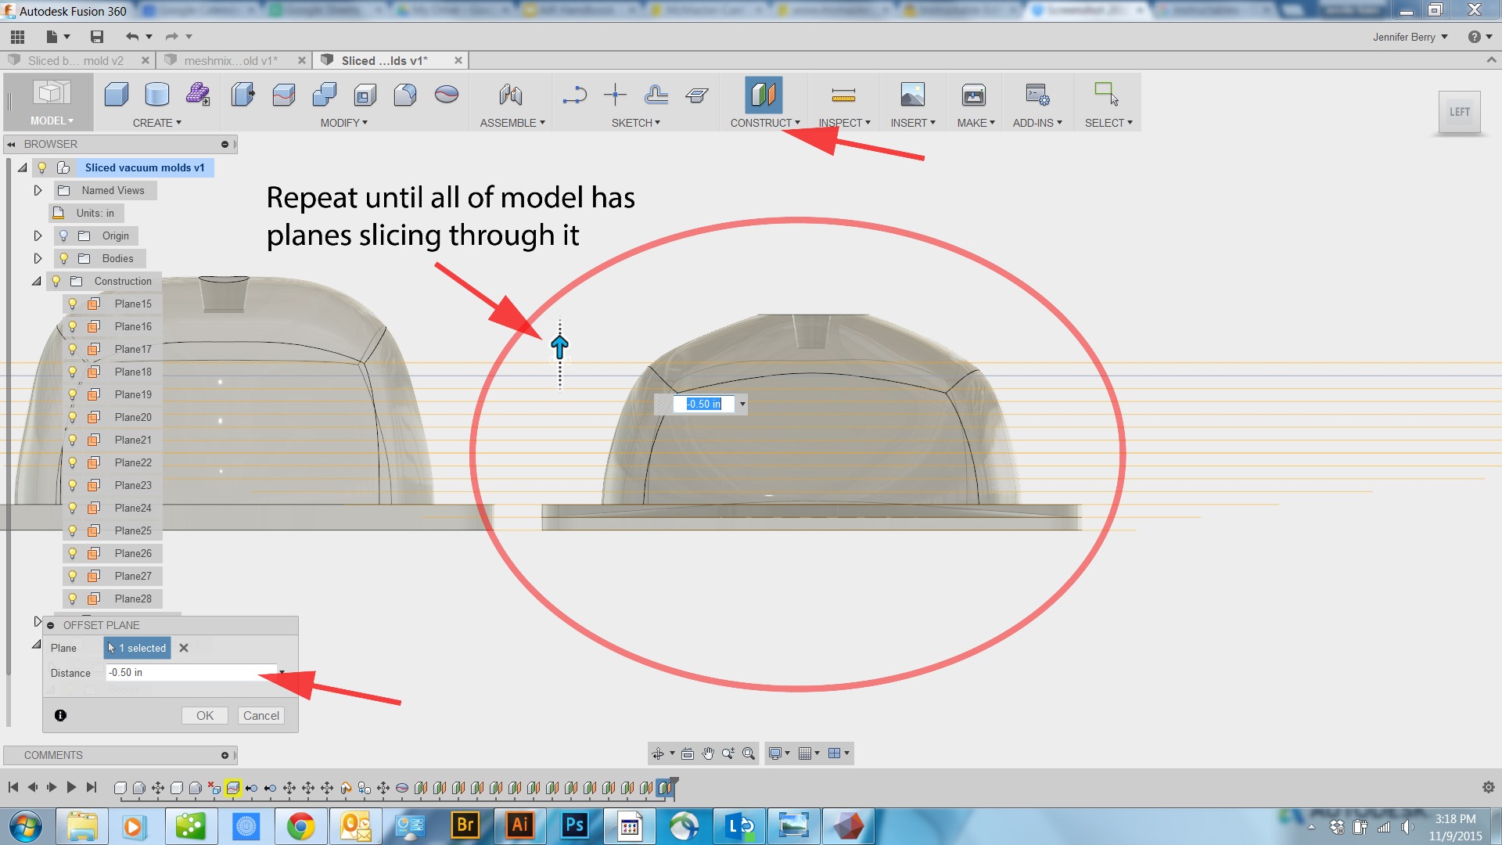Open the Press Pull modify tool

(243, 94)
